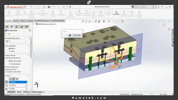Increase section offset distance with up arrow
The image size is (178, 100).
tap(27, 85)
